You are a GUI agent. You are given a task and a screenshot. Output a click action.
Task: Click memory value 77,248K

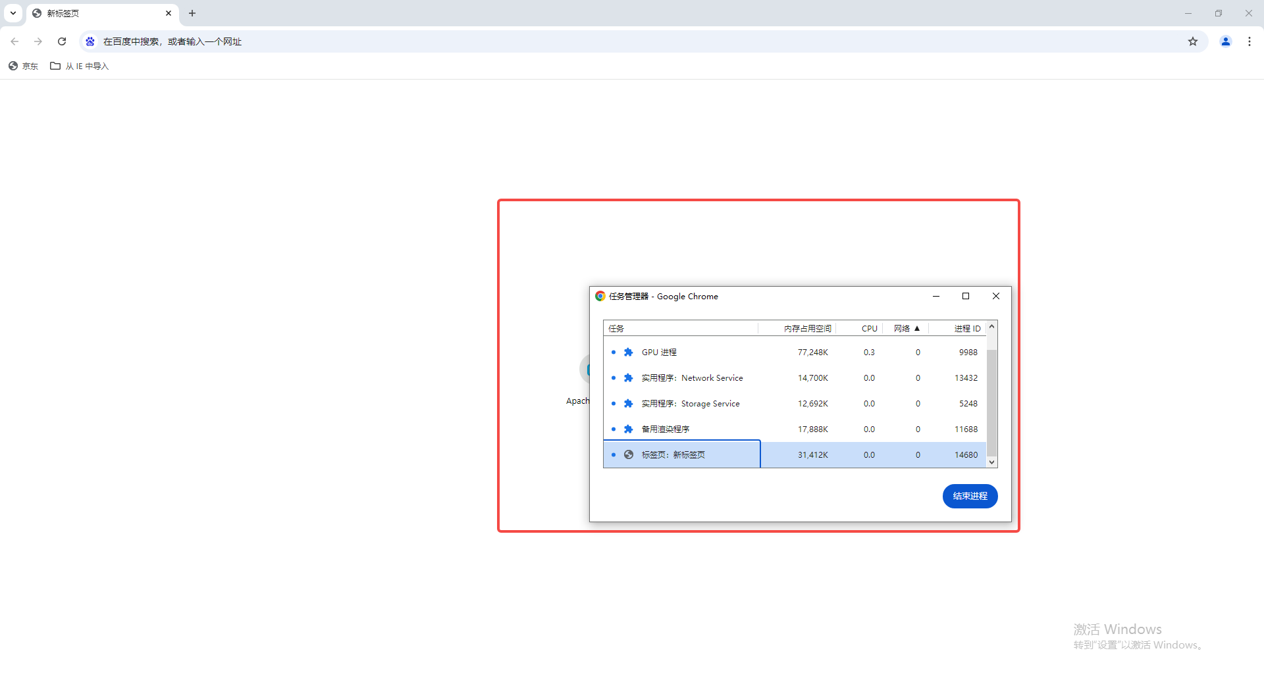click(x=813, y=353)
